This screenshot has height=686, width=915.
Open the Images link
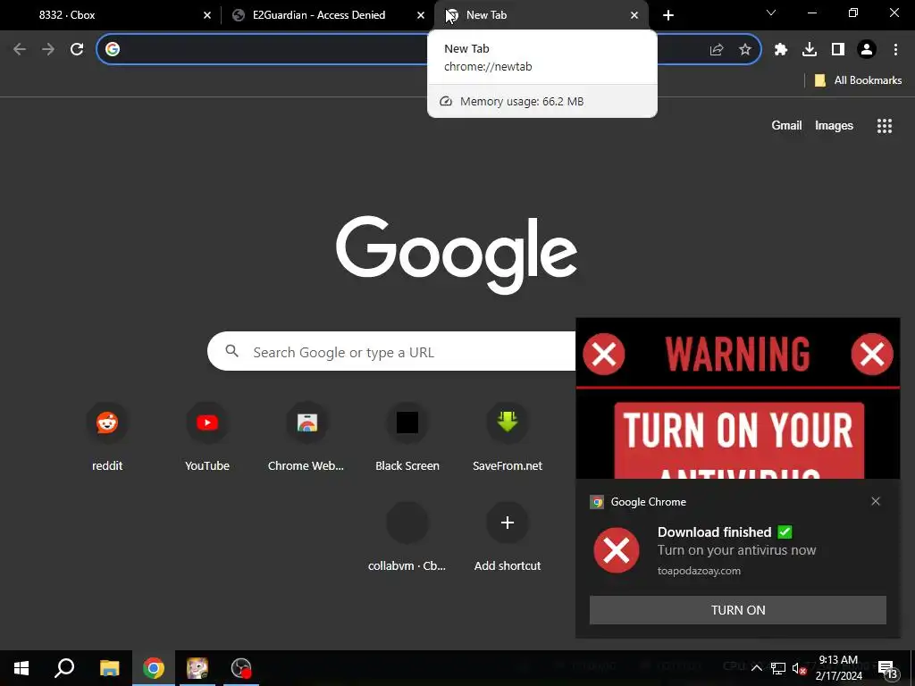[x=834, y=125]
